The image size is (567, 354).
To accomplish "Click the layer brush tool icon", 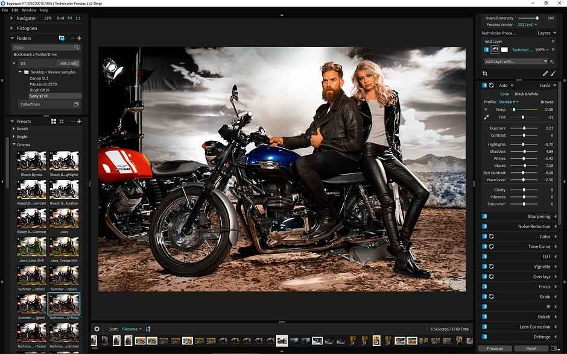I will [x=553, y=73].
